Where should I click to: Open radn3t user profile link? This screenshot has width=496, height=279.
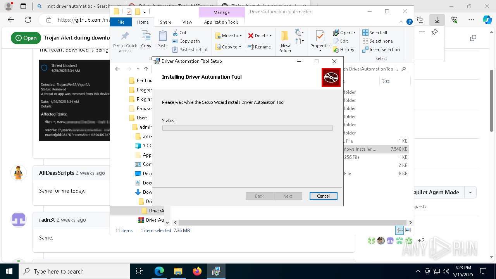[47, 220]
